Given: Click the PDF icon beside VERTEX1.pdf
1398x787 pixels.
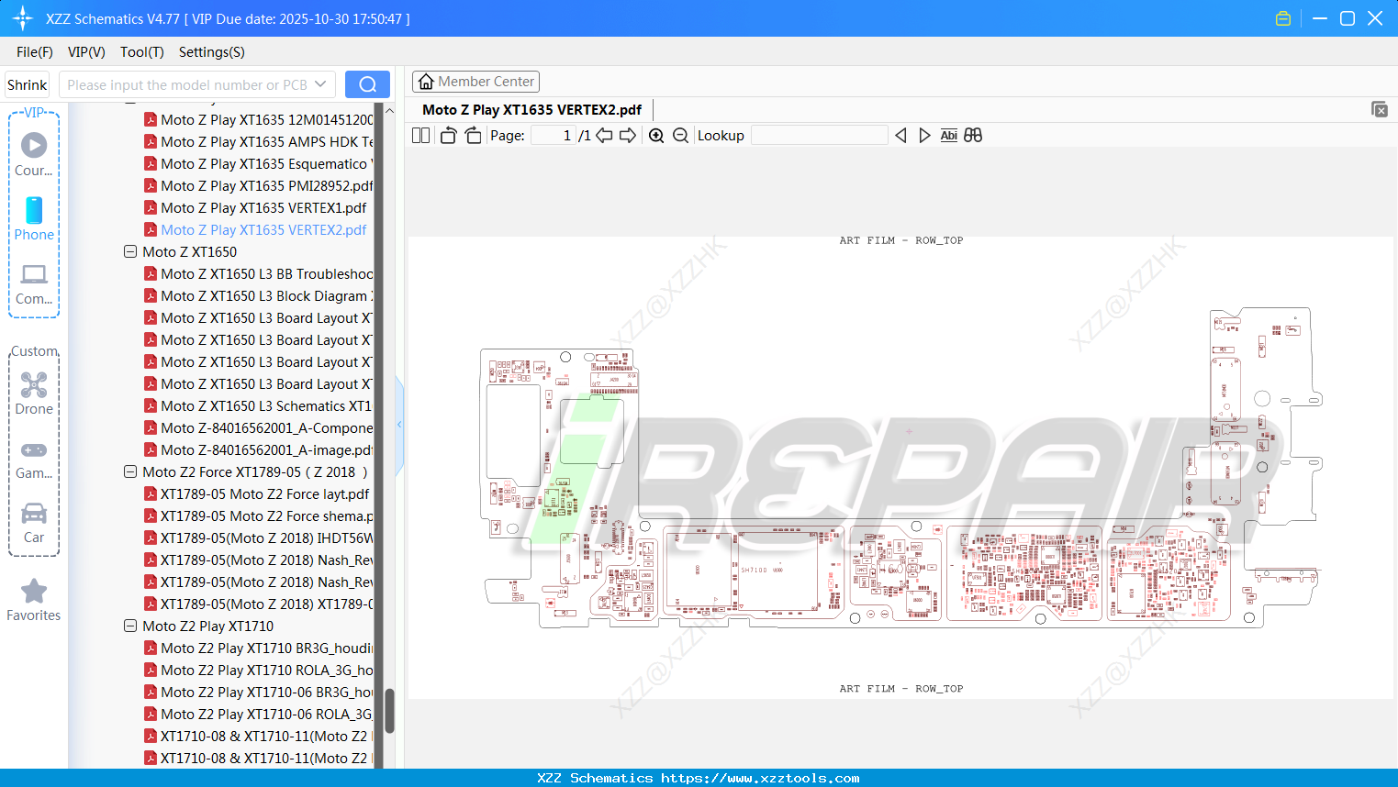Looking at the screenshot, I should tap(151, 208).
